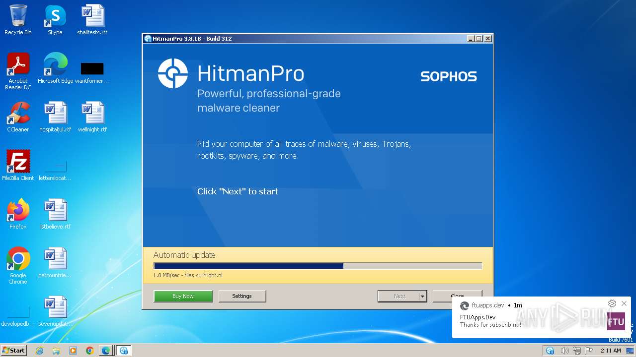Open Chrome from the taskbar
The width and height of the screenshot is (636, 357).
click(x=89, y=351)
